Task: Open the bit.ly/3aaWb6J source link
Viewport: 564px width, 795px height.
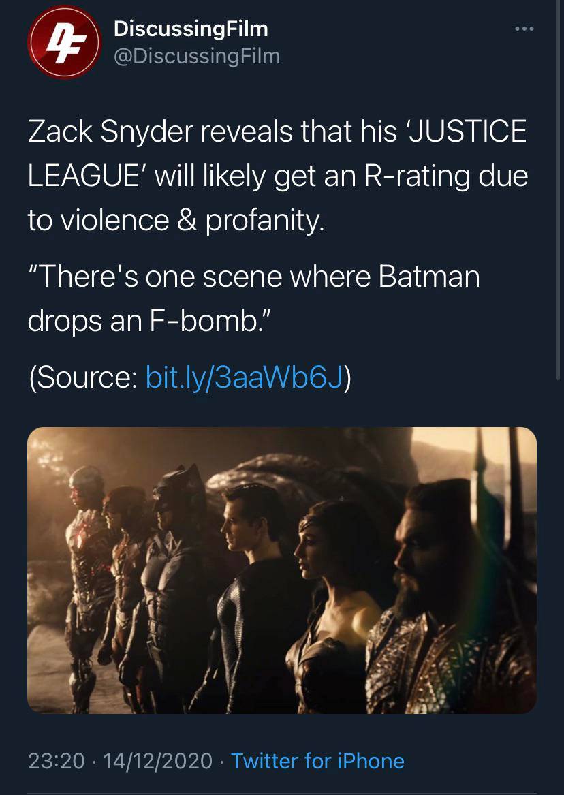Action: click(245, 377)
